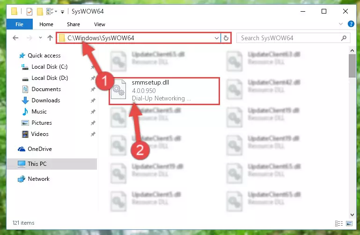
Task: Click the OneDrive cloud icon
Action: (x=22, y=149)
